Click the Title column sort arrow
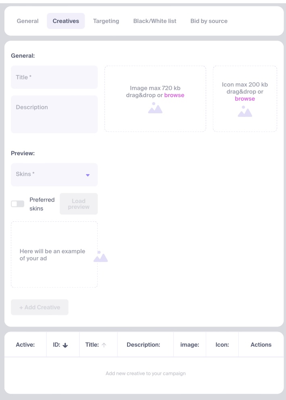Viewport: 286px width, 400px height. [104, 345]
